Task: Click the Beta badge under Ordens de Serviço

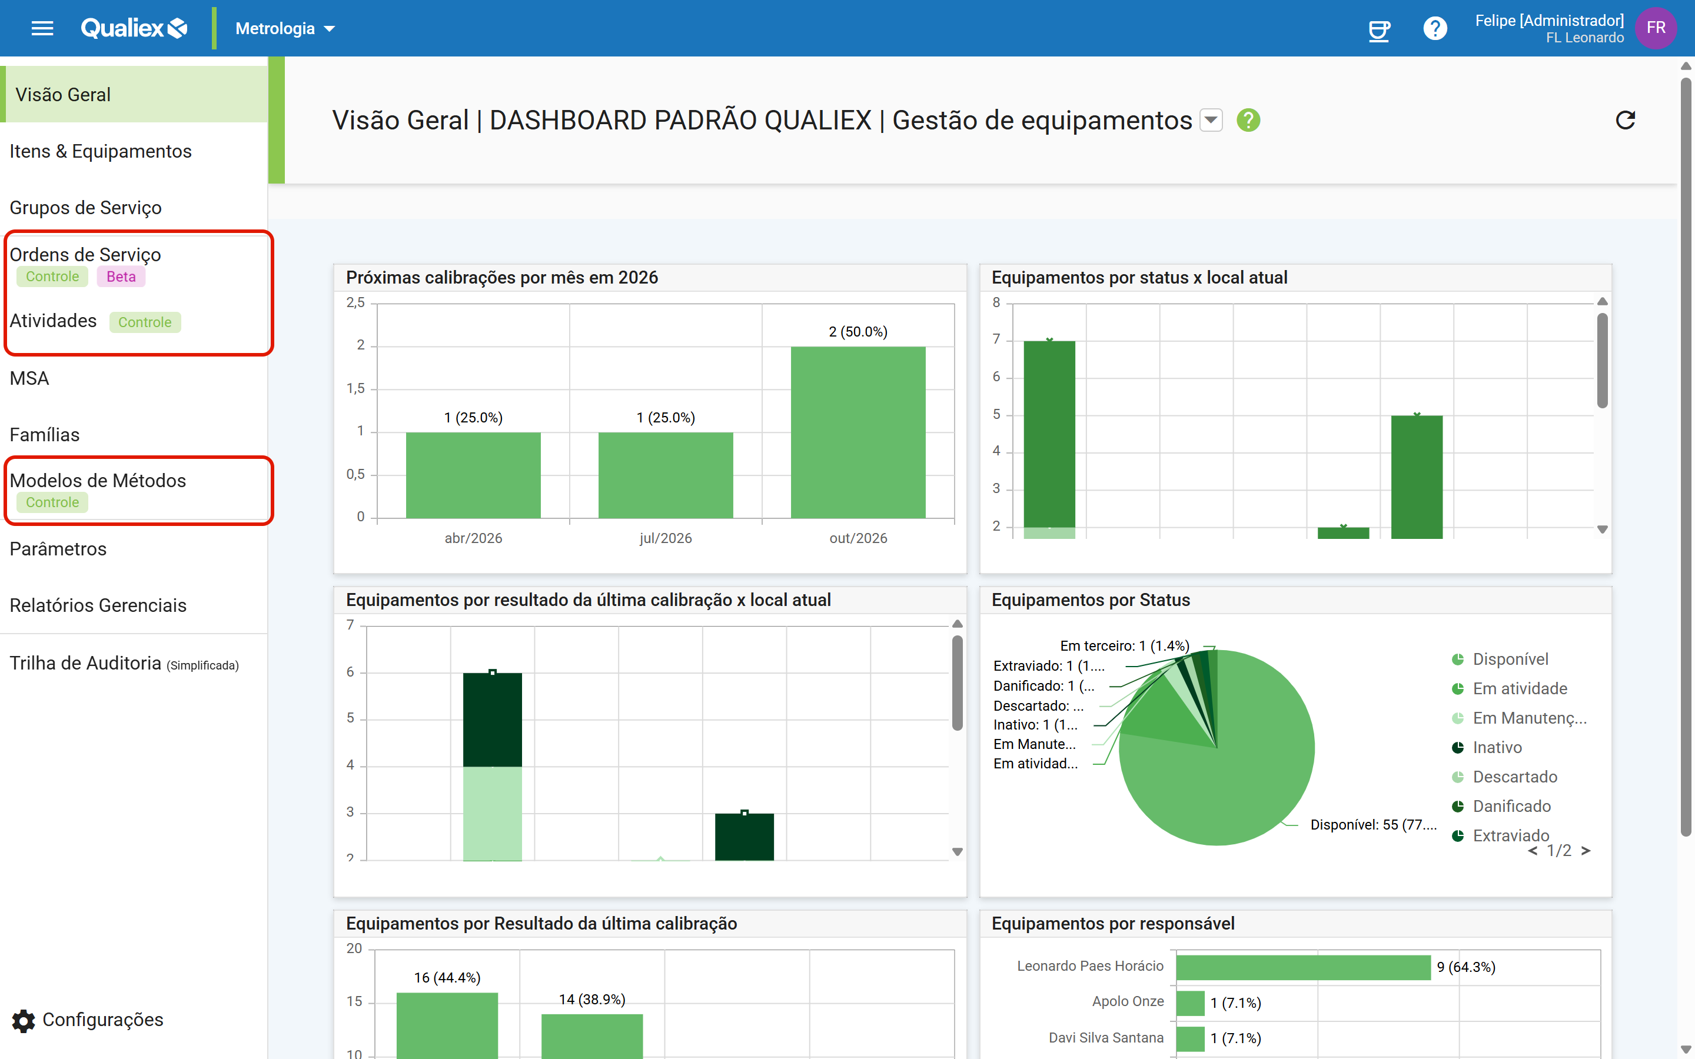Action: pos(121,277)
